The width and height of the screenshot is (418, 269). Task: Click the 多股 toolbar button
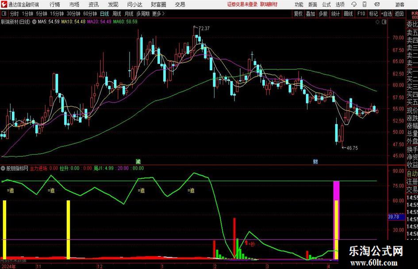pos(323,14)
